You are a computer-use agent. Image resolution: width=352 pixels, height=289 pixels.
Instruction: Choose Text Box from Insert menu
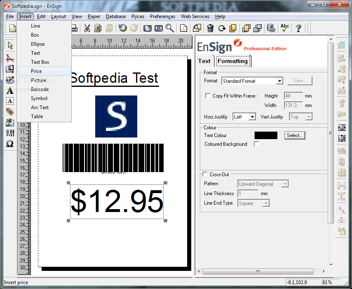pyautogui.click(x=44, y=62)
